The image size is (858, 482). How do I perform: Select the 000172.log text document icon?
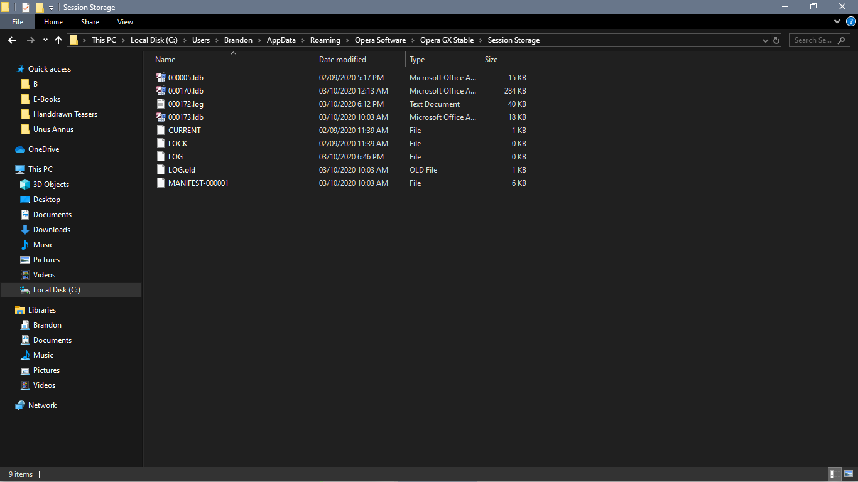click(161, 104)
